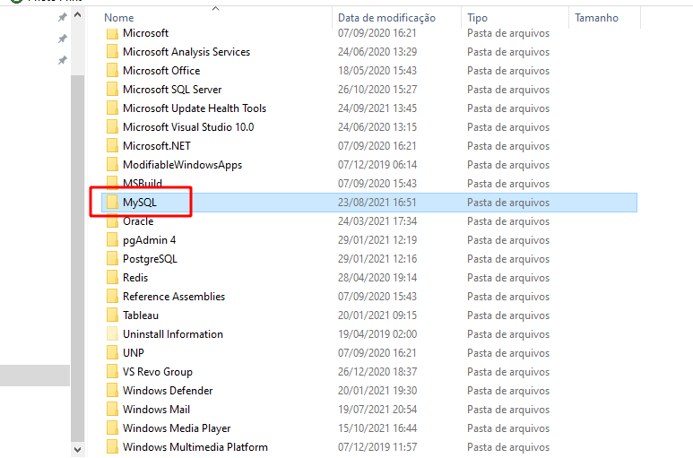Click the bottom pin icon in navigation pane

(x=63, y=60)
